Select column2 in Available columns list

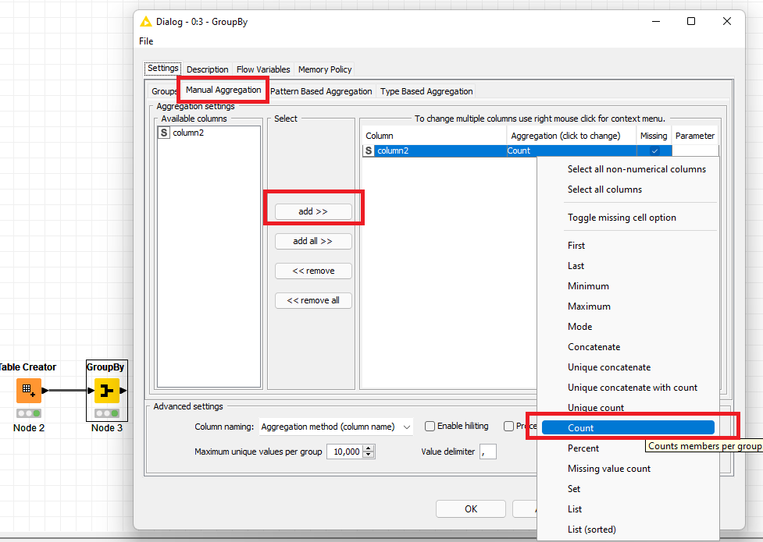click(209, 133)
